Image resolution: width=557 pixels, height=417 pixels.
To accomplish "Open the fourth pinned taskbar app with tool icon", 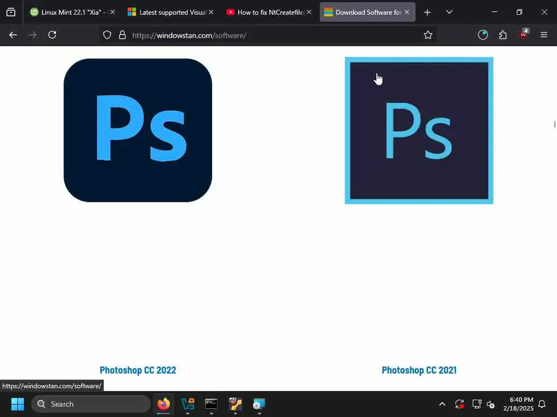I will tap(235, 404).
